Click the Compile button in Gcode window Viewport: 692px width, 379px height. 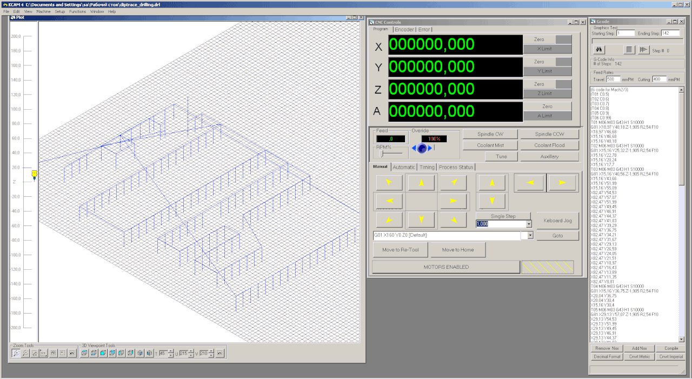(x=671, y=349)
